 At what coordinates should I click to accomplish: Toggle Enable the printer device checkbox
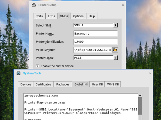pyautogui.click(x=37, y=66)
